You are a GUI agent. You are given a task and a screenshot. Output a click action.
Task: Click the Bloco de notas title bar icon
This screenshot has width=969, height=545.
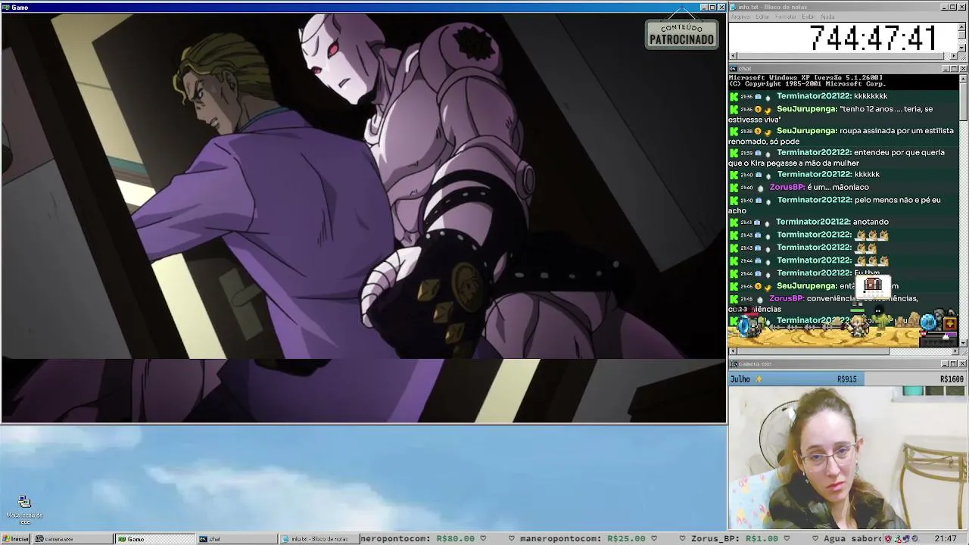coord(734,7)
